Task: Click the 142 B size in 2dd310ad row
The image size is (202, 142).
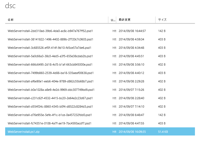Action: (162, 31)
